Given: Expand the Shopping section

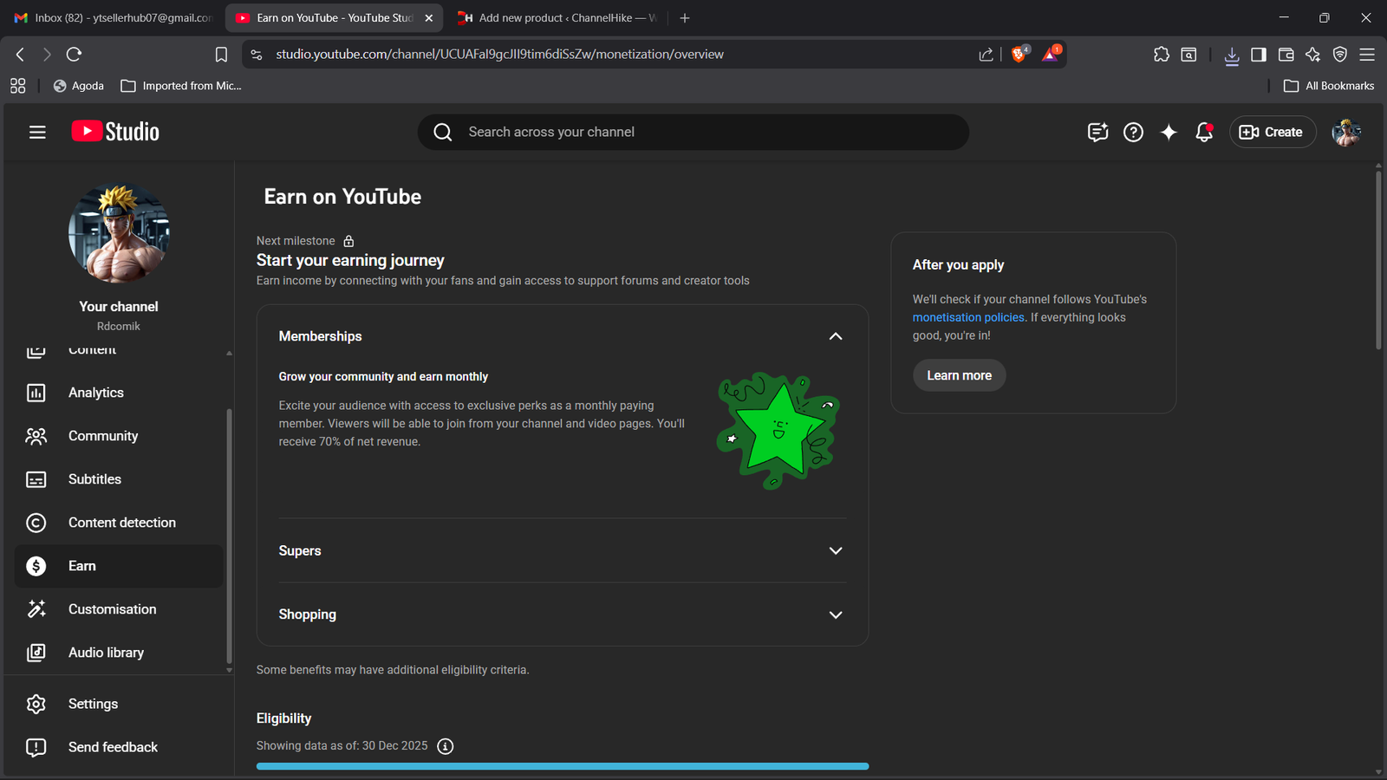Looking at the screenshot, I should click(x=835, y=614).
